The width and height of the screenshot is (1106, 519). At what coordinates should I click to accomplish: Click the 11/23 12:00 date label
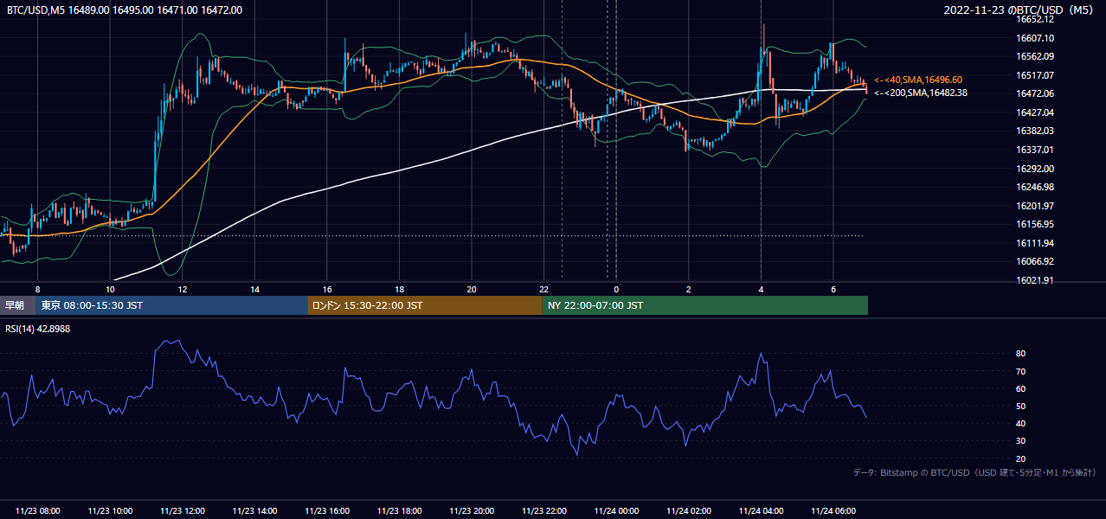(x=182, y=511)
